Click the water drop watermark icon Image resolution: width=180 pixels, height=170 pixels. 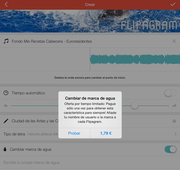5,149
